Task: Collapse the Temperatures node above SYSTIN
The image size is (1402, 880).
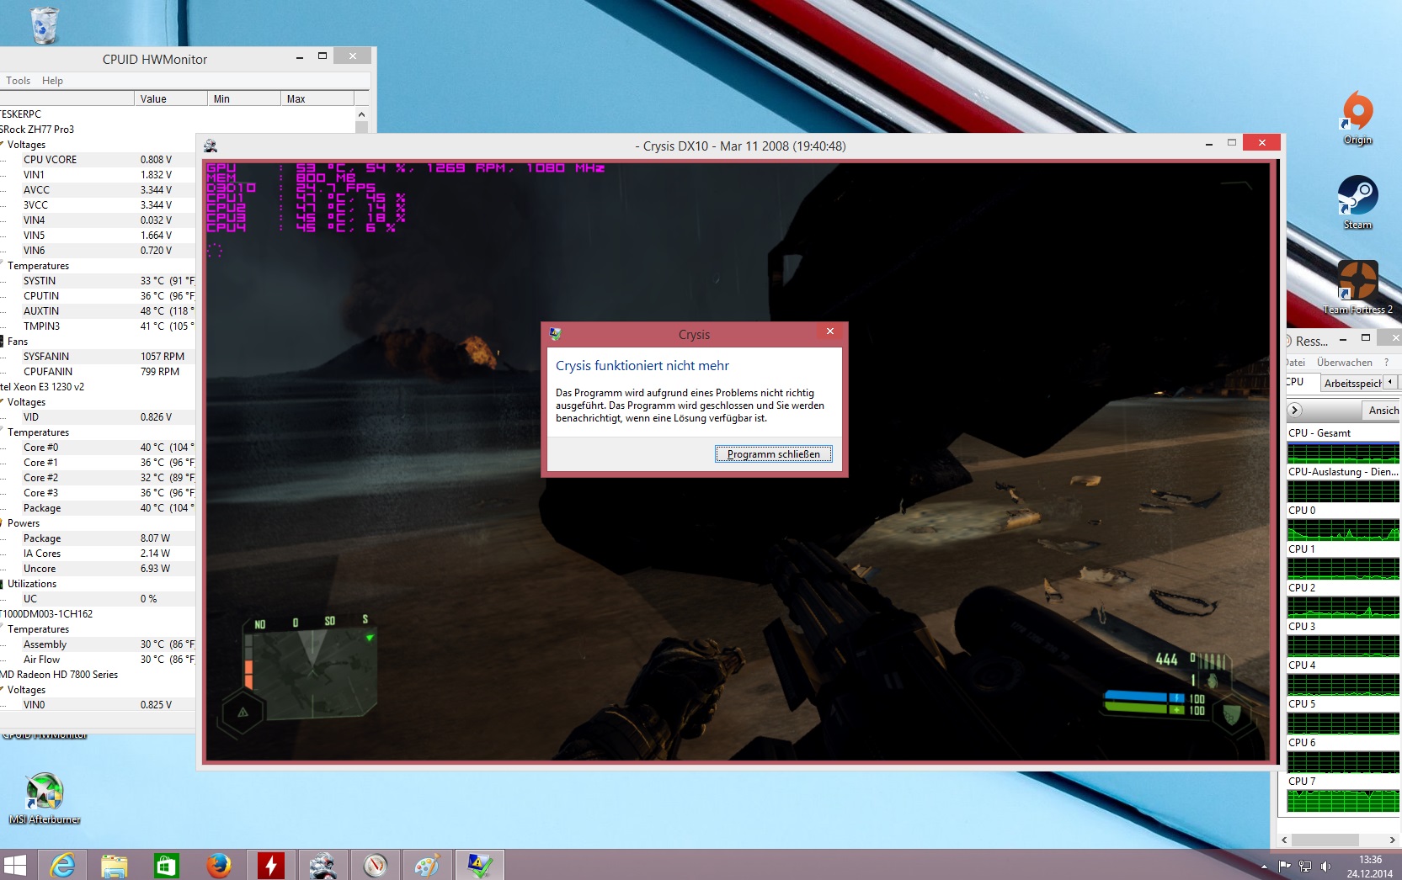Action: pyautogui.click(x=3, y=266)
